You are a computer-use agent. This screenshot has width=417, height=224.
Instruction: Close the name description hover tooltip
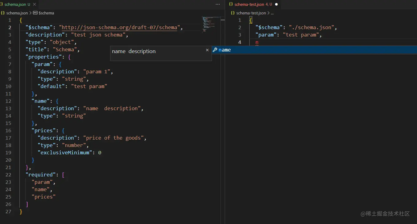[x=207, y=50]
